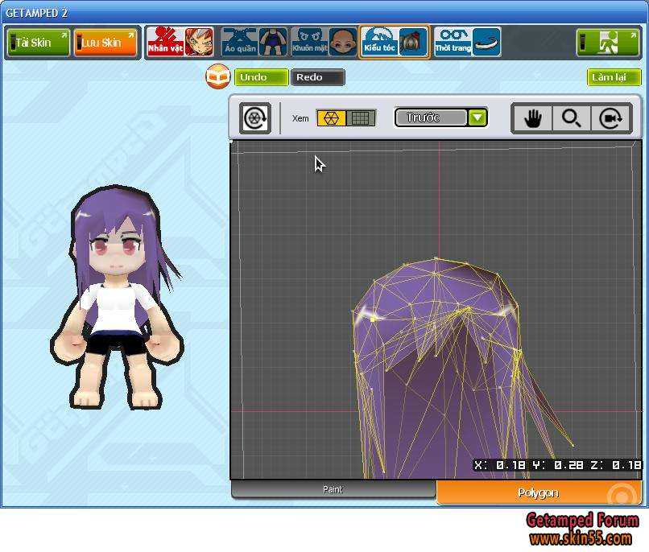Enable the wireframe polygon view mode
This screenshot has height=552, width=649.
331,118
